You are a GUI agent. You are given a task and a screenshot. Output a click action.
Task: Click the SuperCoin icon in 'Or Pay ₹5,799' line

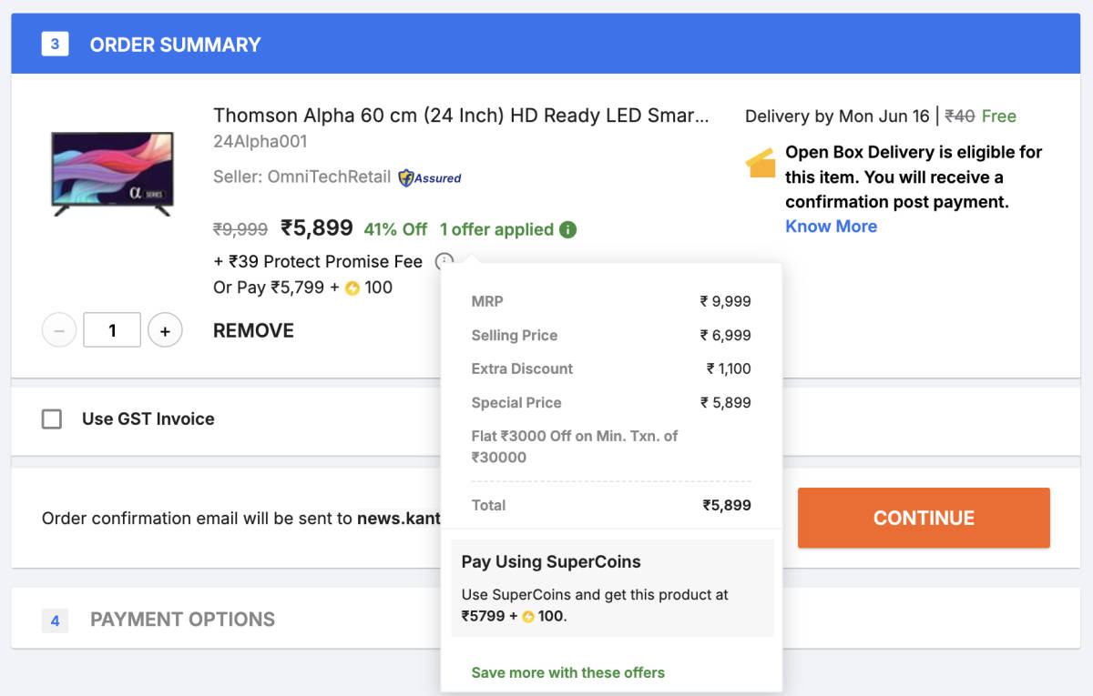point(352,288)
